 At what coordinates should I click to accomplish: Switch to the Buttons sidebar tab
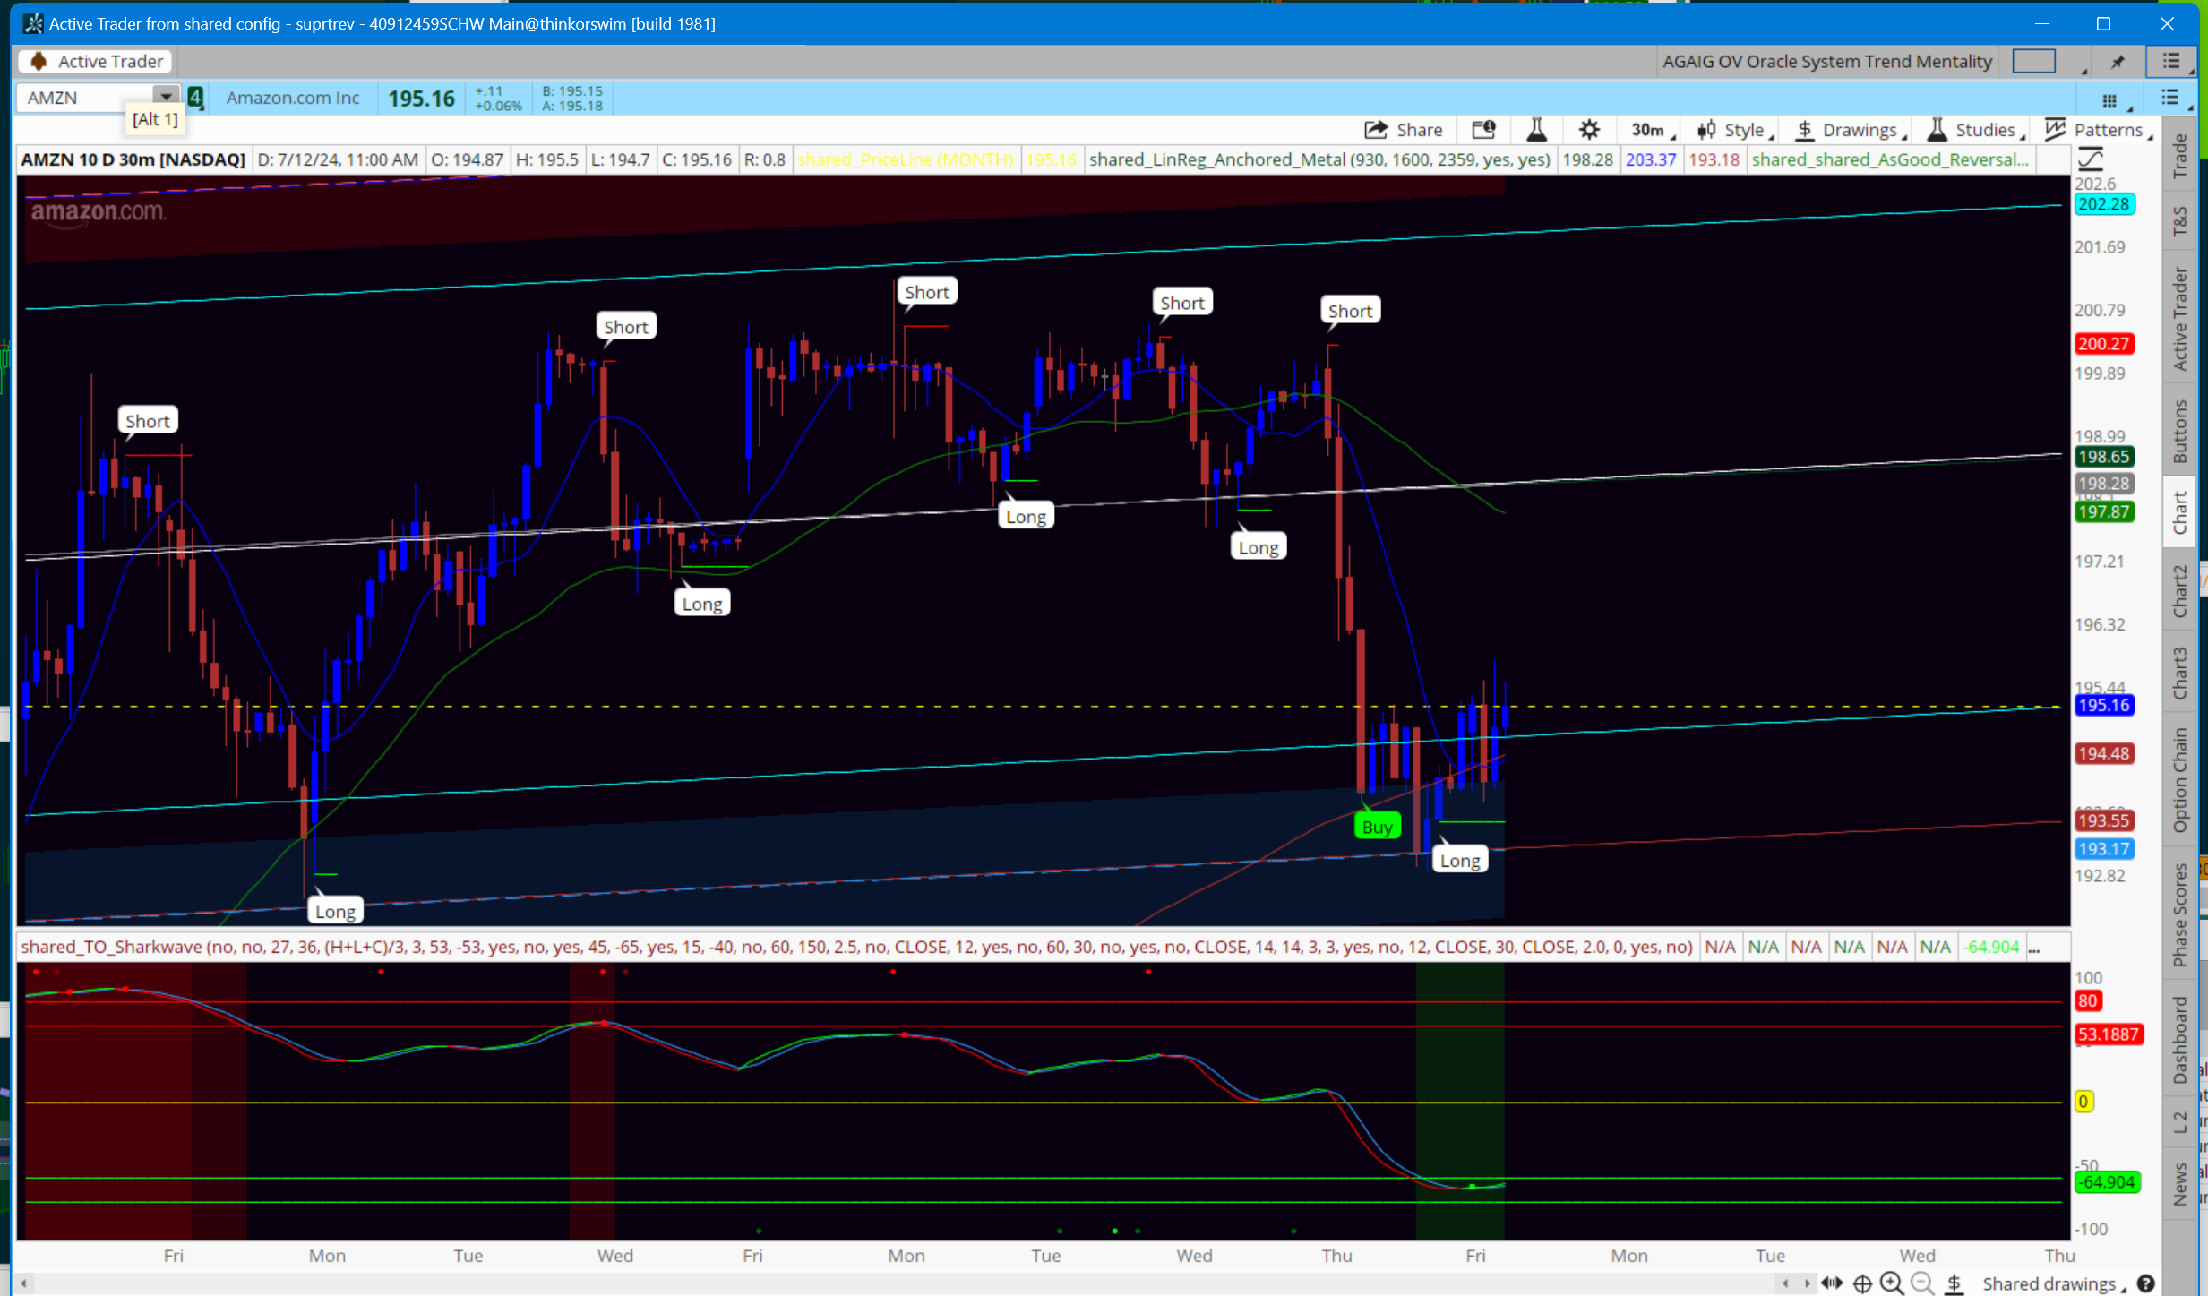coord(2180,431)
